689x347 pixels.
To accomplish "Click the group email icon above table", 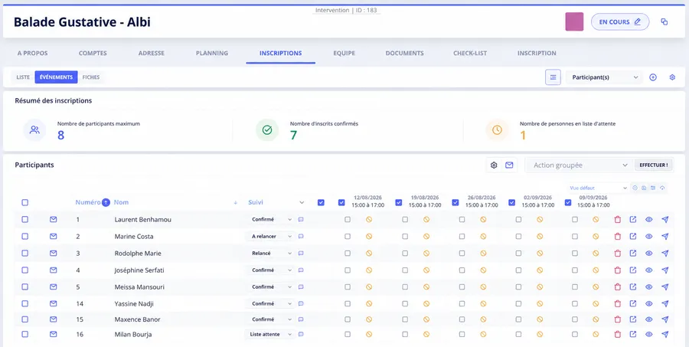I will click(x=509, y=165).
